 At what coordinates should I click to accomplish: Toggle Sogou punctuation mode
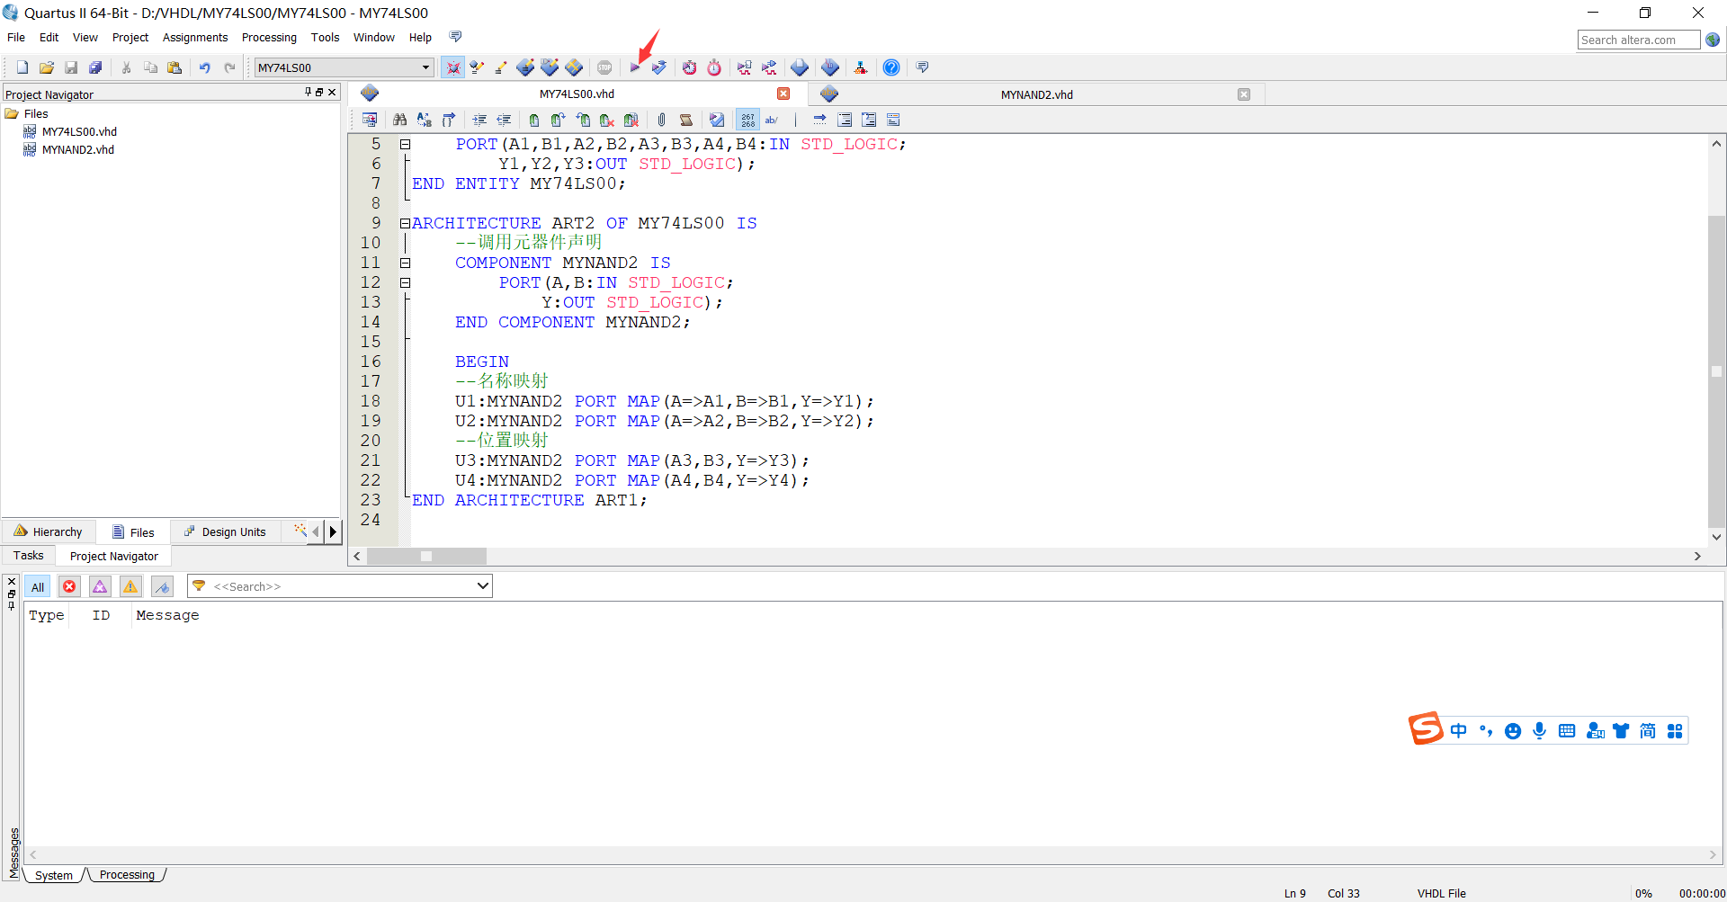(x=1486, y=730)
